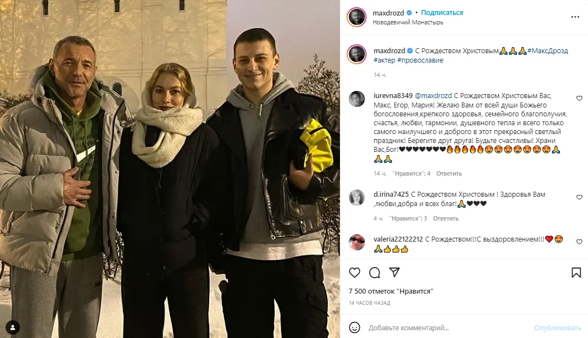Open emoji picker in comment field

click(354, 327)
